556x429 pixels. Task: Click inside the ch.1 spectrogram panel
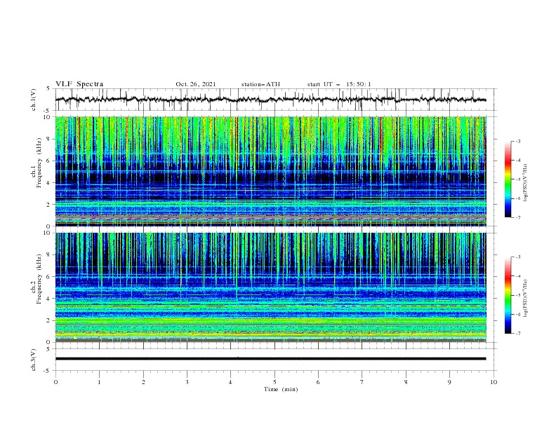pyautogui.click(x=270, y=171)
